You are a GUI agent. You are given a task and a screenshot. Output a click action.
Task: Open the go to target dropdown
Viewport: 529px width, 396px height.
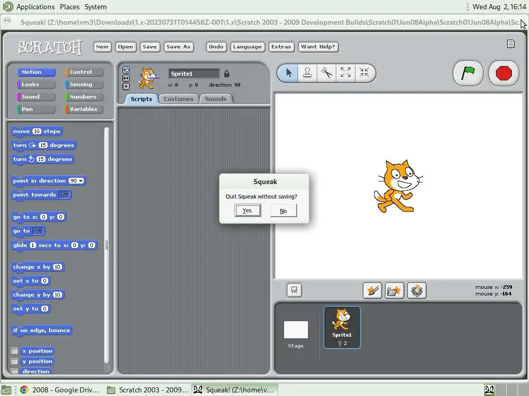point(38,231)
